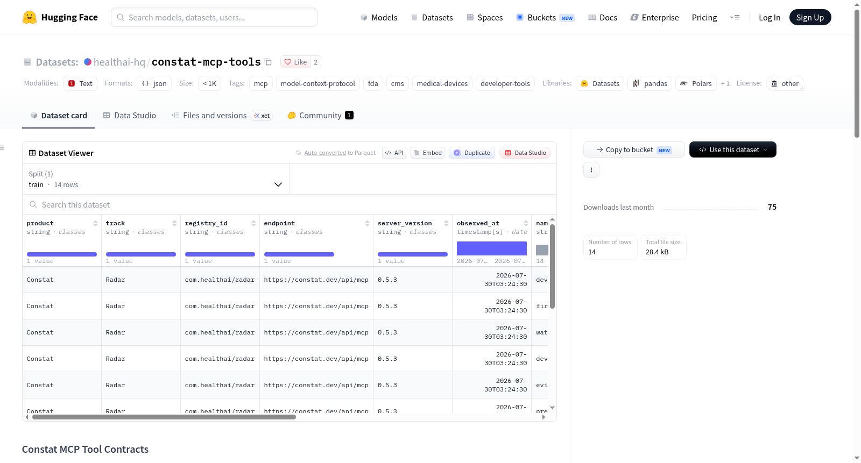Click the API button
Image resolution: width=861 pixels, height=463 pixels.
(x=394, y=153)
